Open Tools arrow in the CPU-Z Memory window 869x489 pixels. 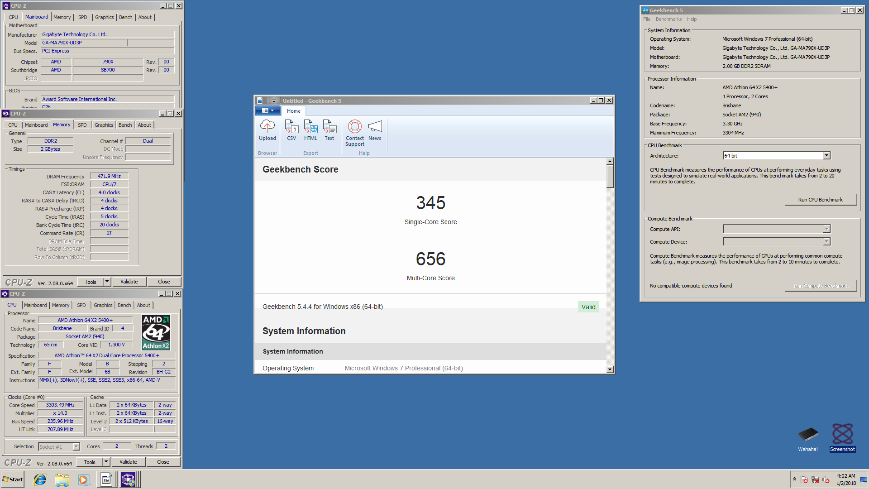pyautogui.click(x=107, y=282)
